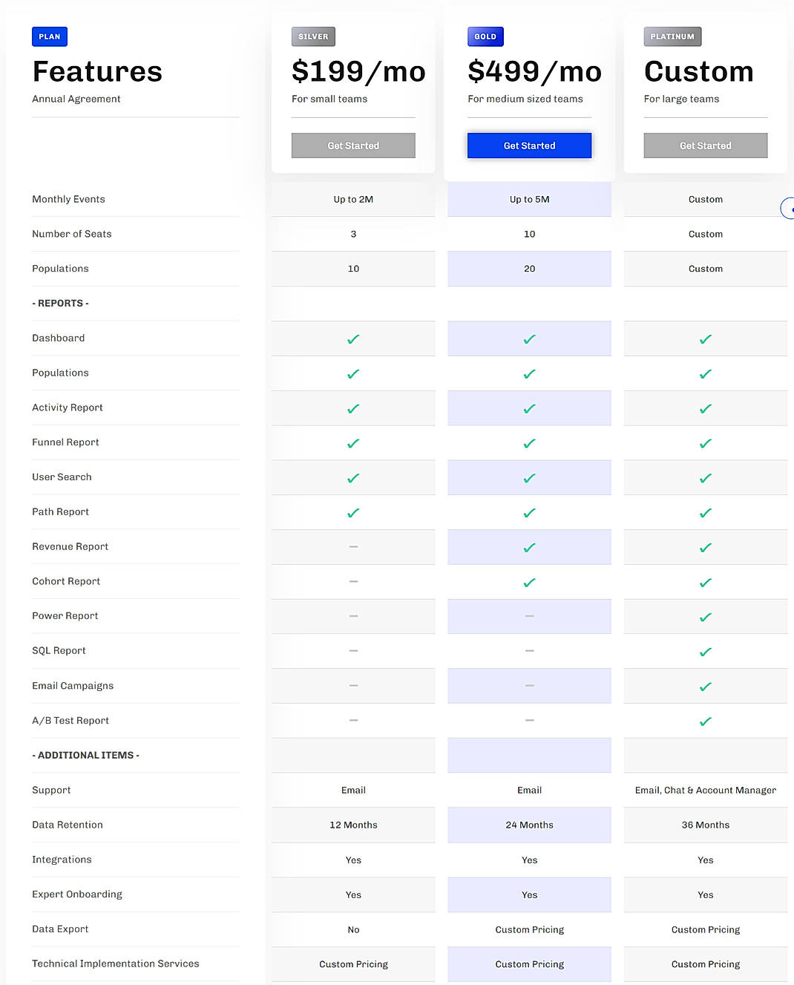Click the Silver Path Report checkmark
The height and width of the screenshot is (985, 794).
pyautogui.click(x=353, y=512)
